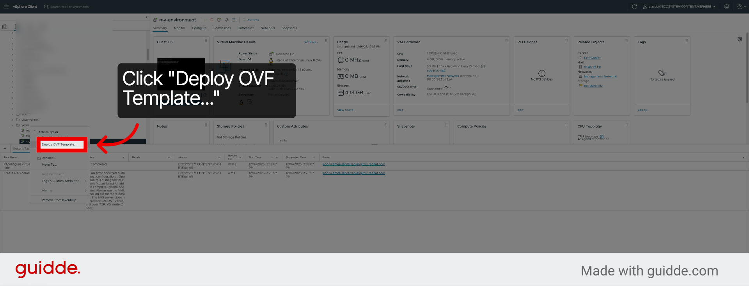
Task: Choose Move To in the context menu
Action: click(x=49, y=165)
